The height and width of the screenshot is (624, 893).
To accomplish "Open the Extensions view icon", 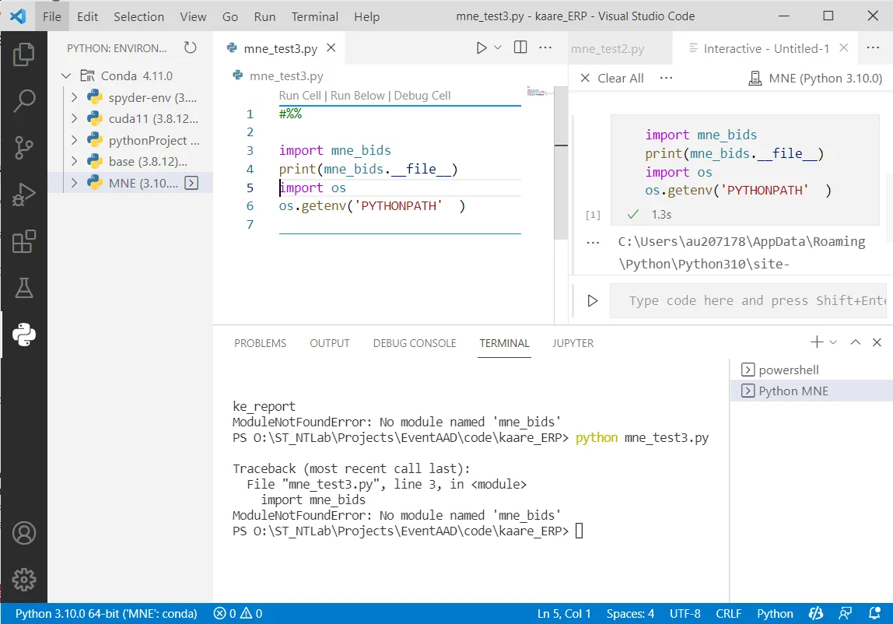I will click(23, 241).
